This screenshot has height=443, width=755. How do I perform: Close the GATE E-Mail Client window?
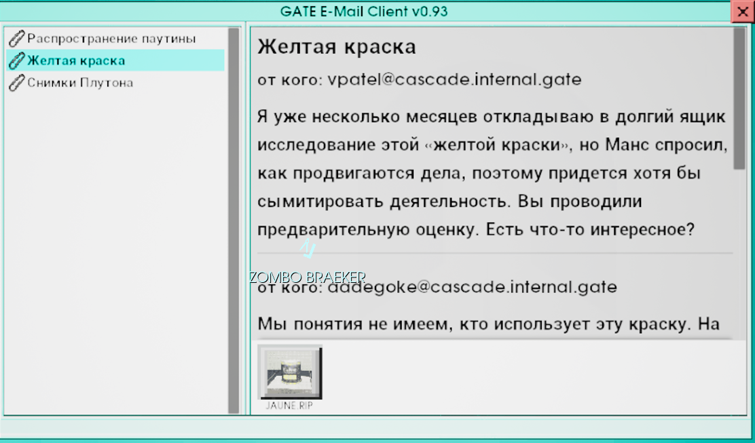pyautogui.click(x=743, y=12)
